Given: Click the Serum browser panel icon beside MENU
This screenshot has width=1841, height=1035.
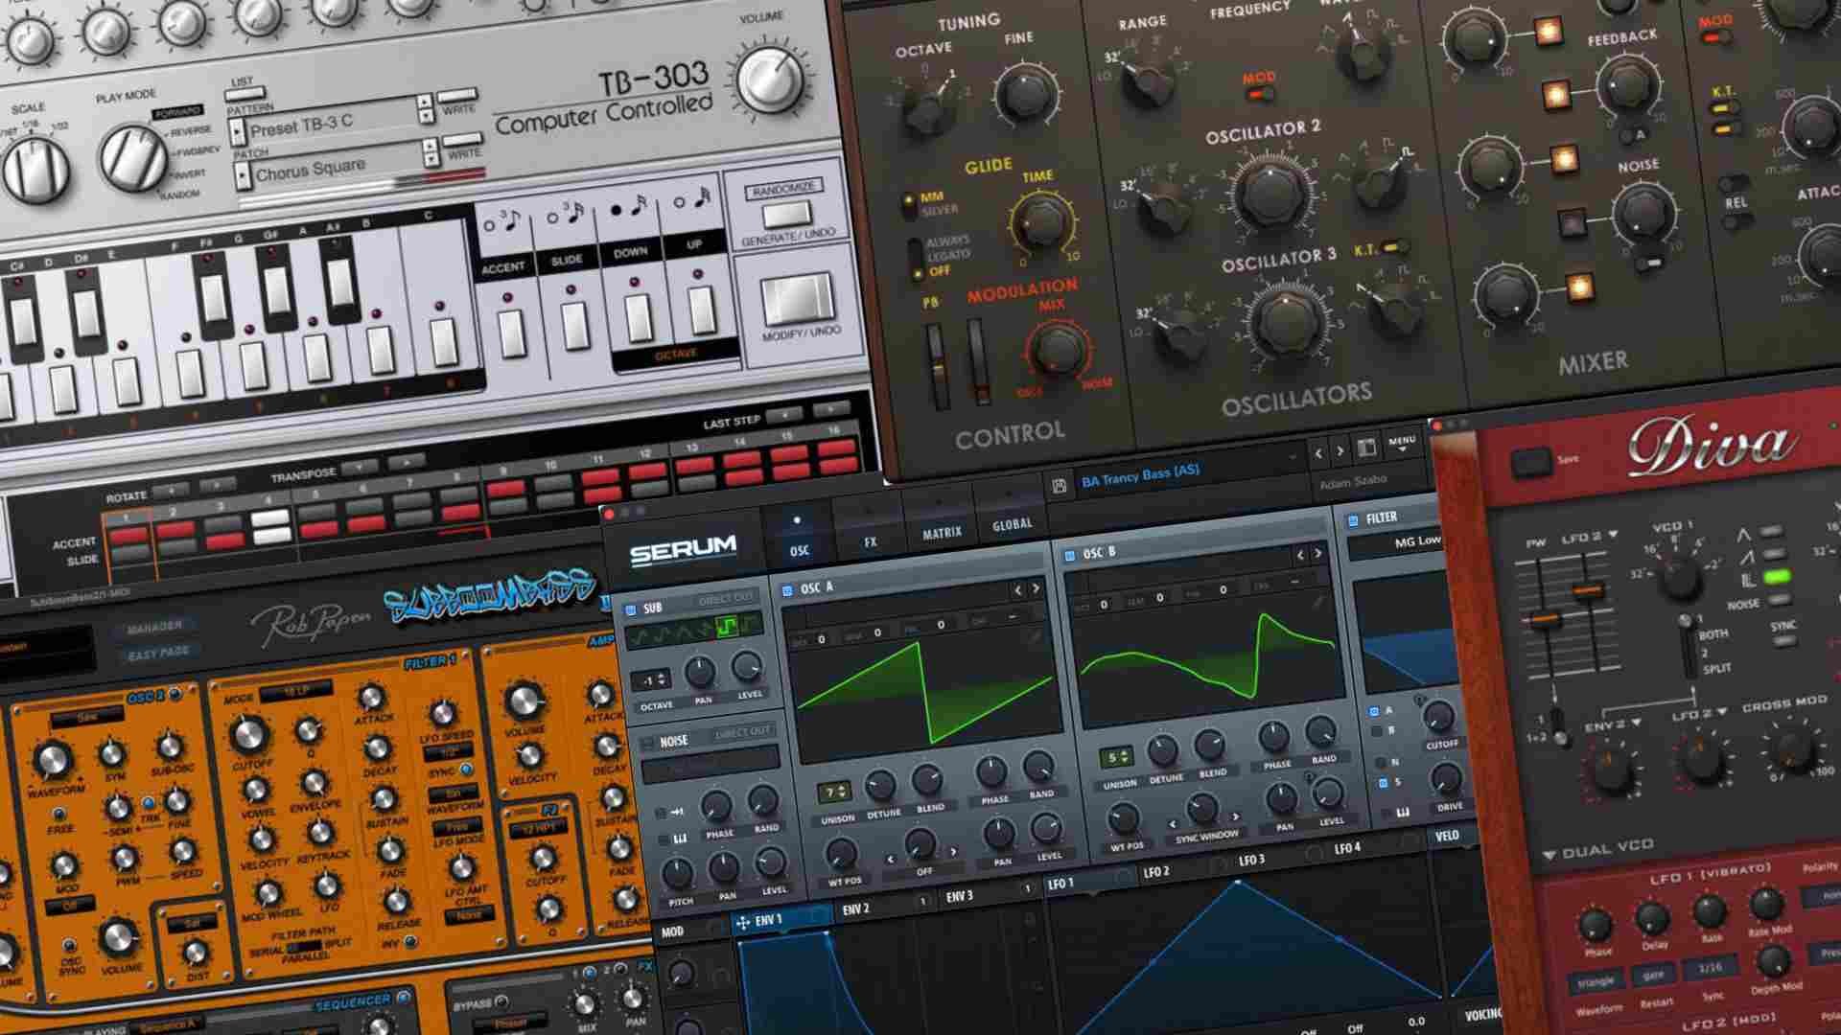Looking at the screenshot, I should (x=1366, y=448).
